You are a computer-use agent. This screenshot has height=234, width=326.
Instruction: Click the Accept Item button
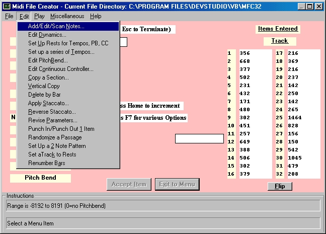pos(129,184)
